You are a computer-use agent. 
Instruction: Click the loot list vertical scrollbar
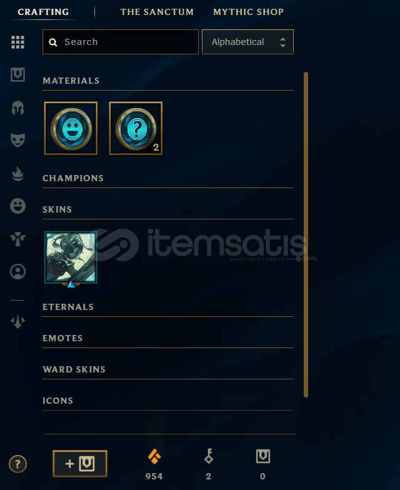coord(306,235)
